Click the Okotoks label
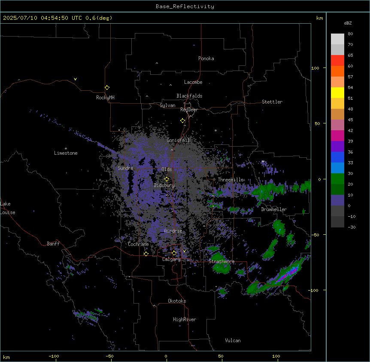 (177, 301)
